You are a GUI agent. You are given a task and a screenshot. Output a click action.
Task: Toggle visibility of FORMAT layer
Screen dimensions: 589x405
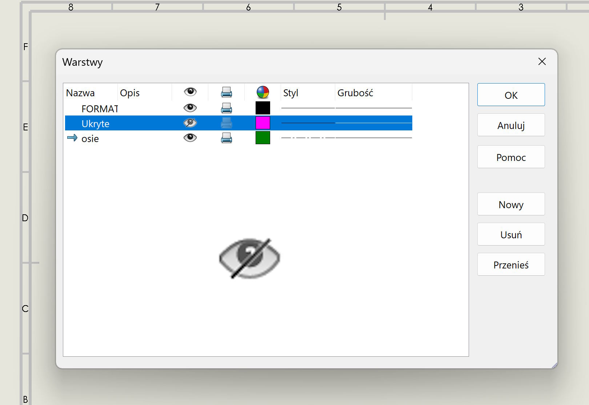tap(190, 108)
